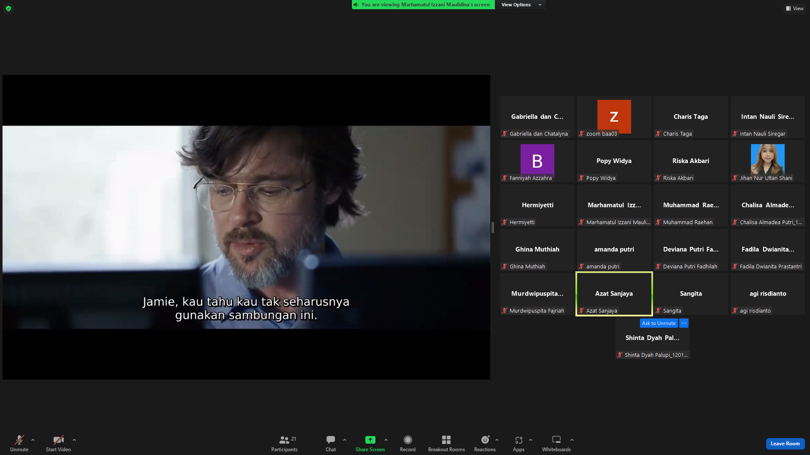Click the muted mic icon for Charis Taga
The image size is (810, 455).
tap(658, 134)
